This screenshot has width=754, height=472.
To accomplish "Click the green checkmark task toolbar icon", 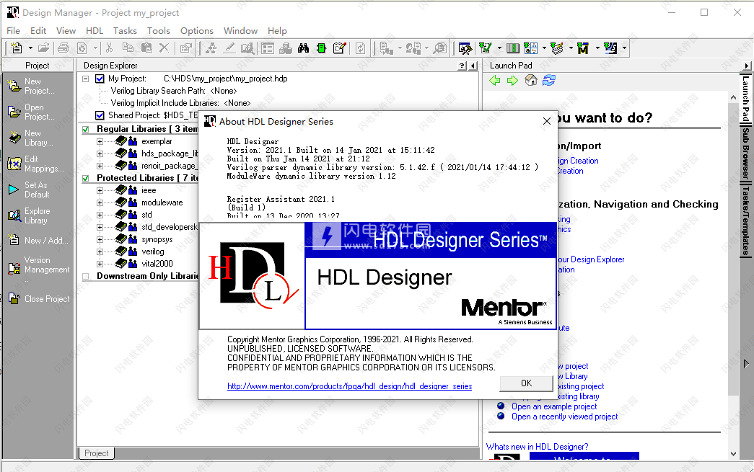I will coord(485,48).
